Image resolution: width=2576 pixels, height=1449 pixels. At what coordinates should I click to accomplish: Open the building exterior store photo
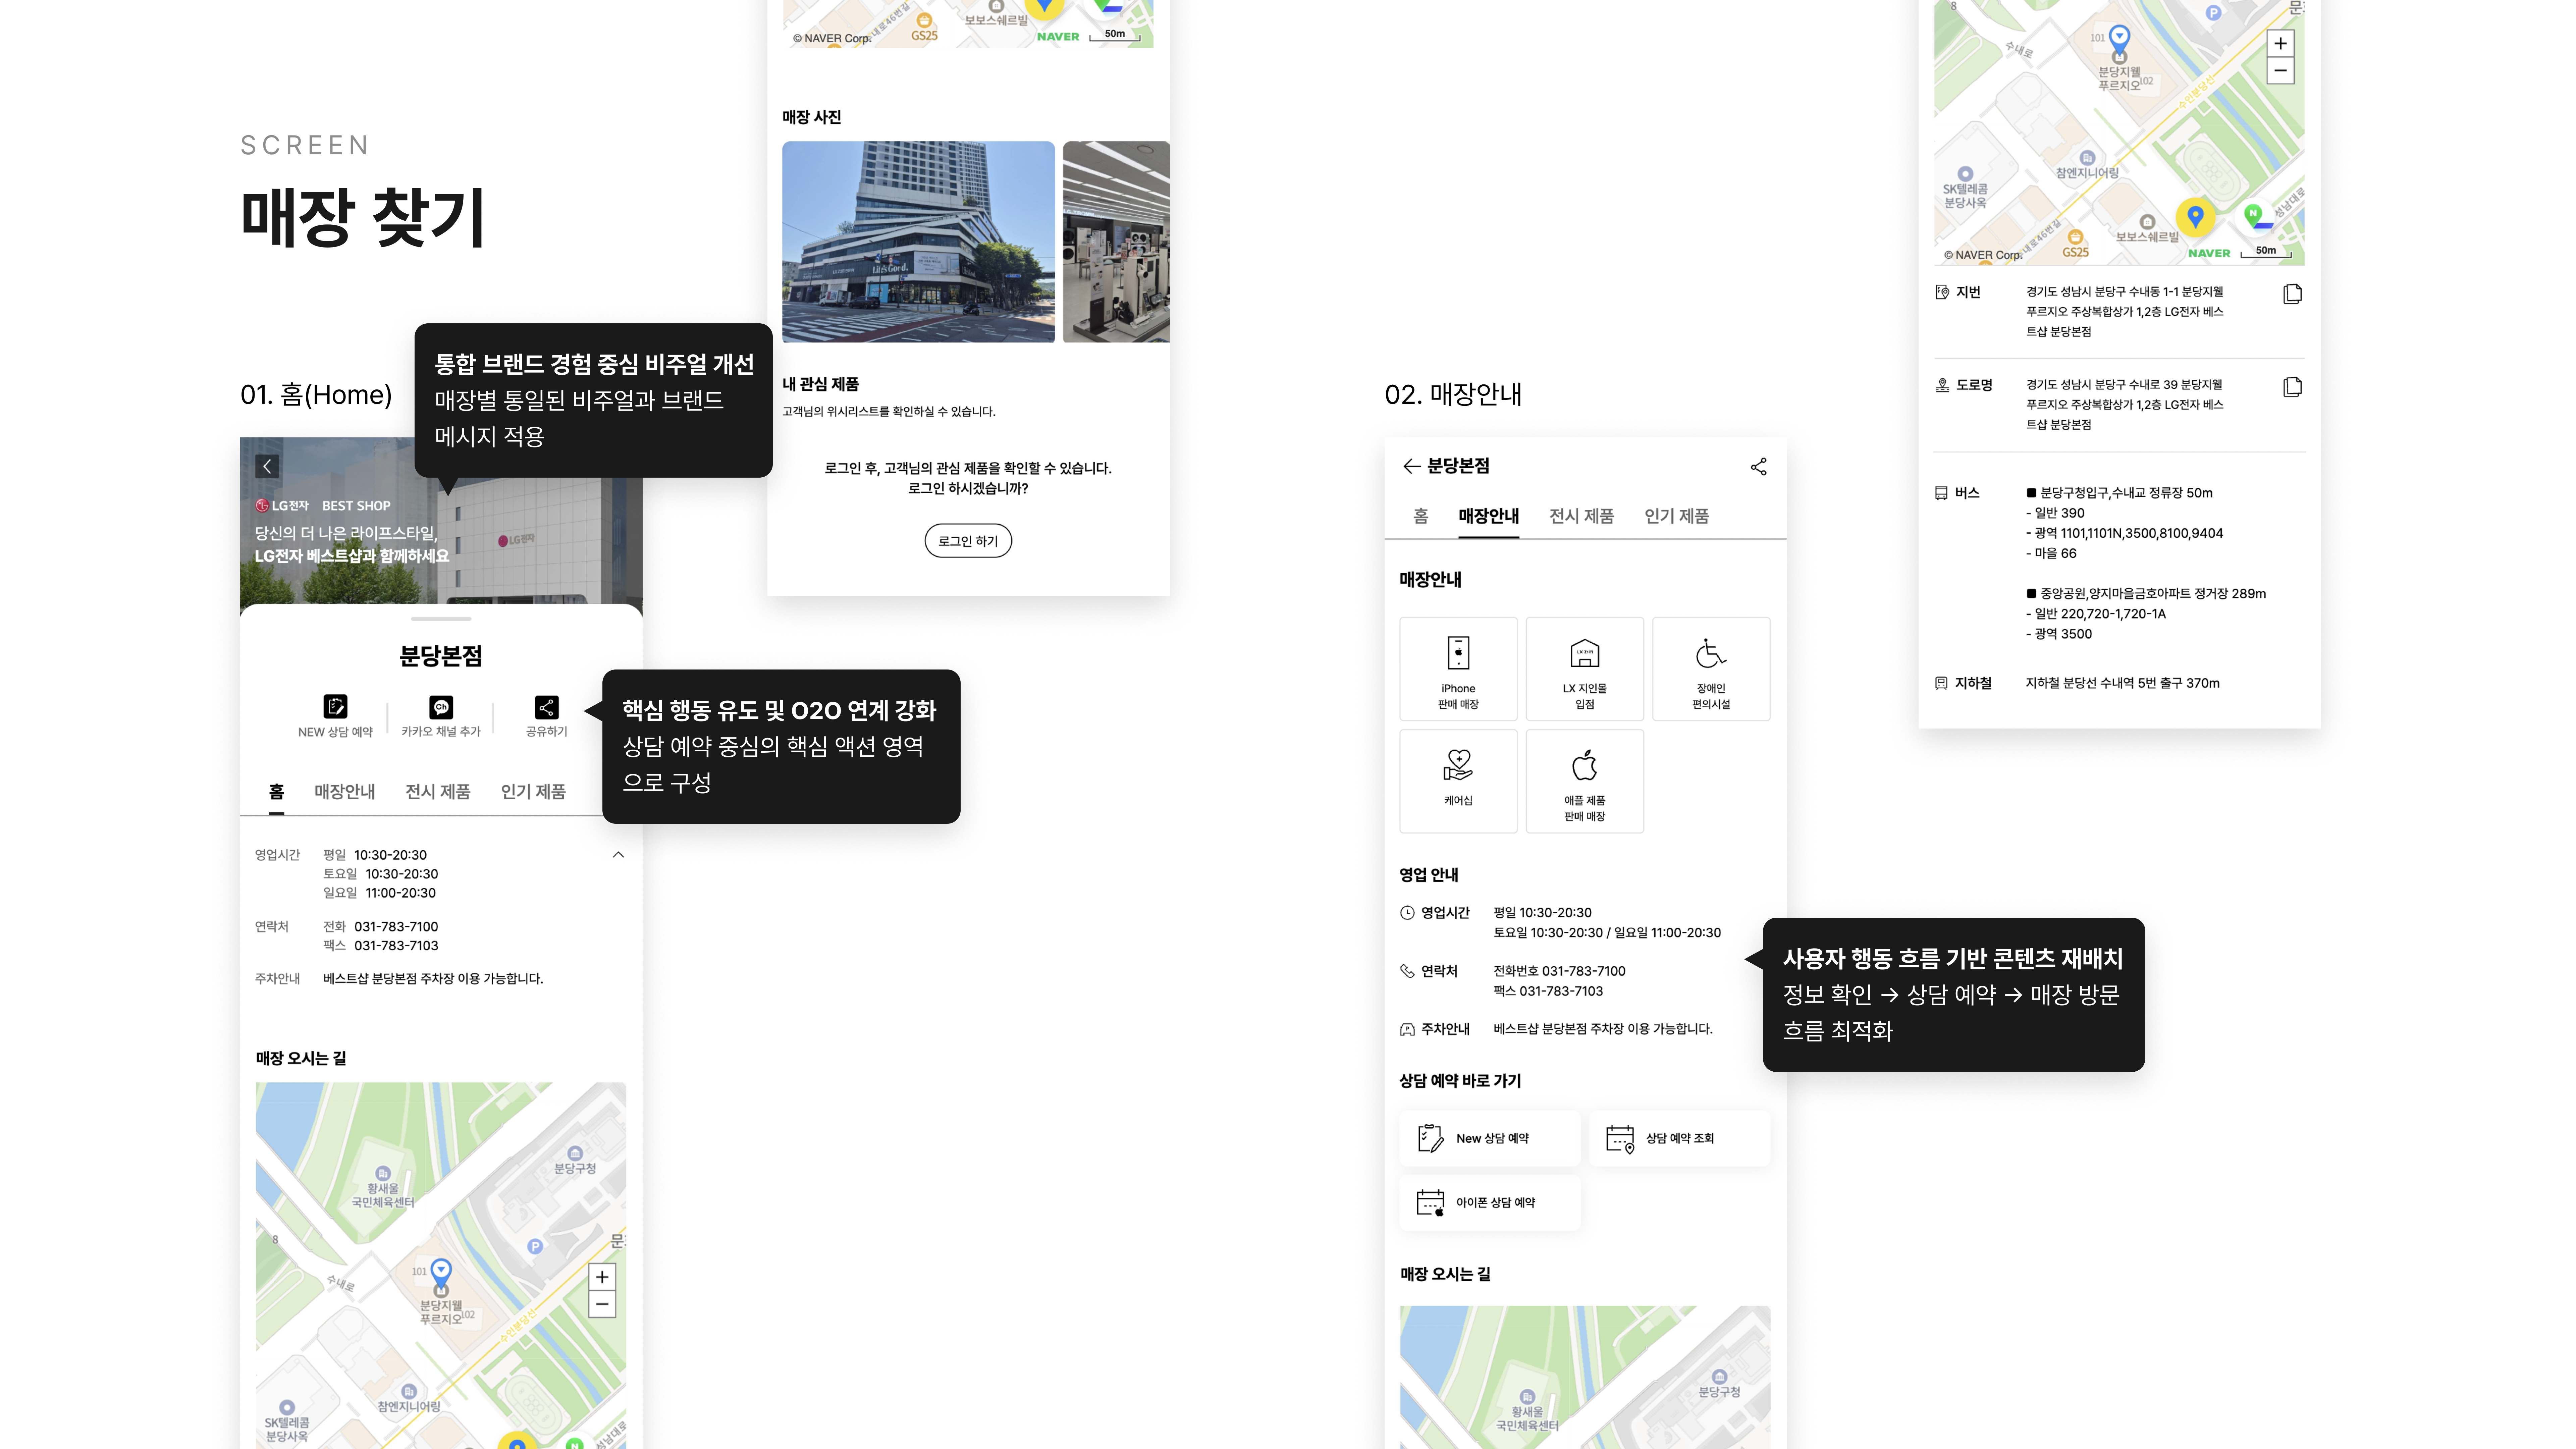pos(918,242)
